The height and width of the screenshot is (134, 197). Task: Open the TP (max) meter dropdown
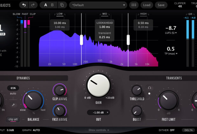[171, 54]
